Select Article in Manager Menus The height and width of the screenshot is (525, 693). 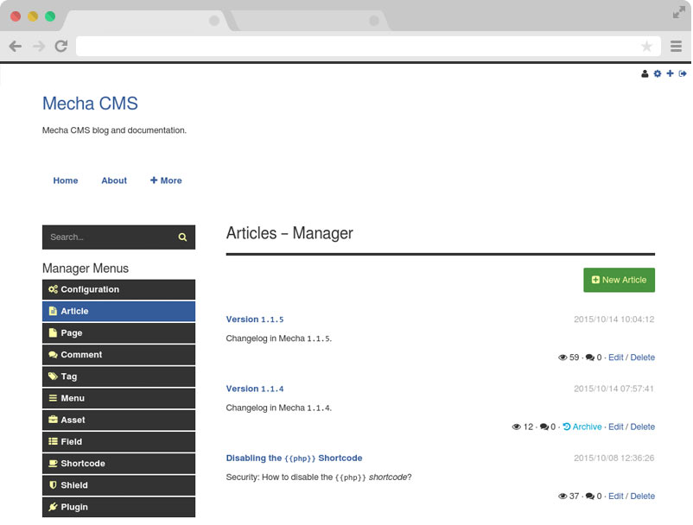pyautogui.click(x=118, y=311)
